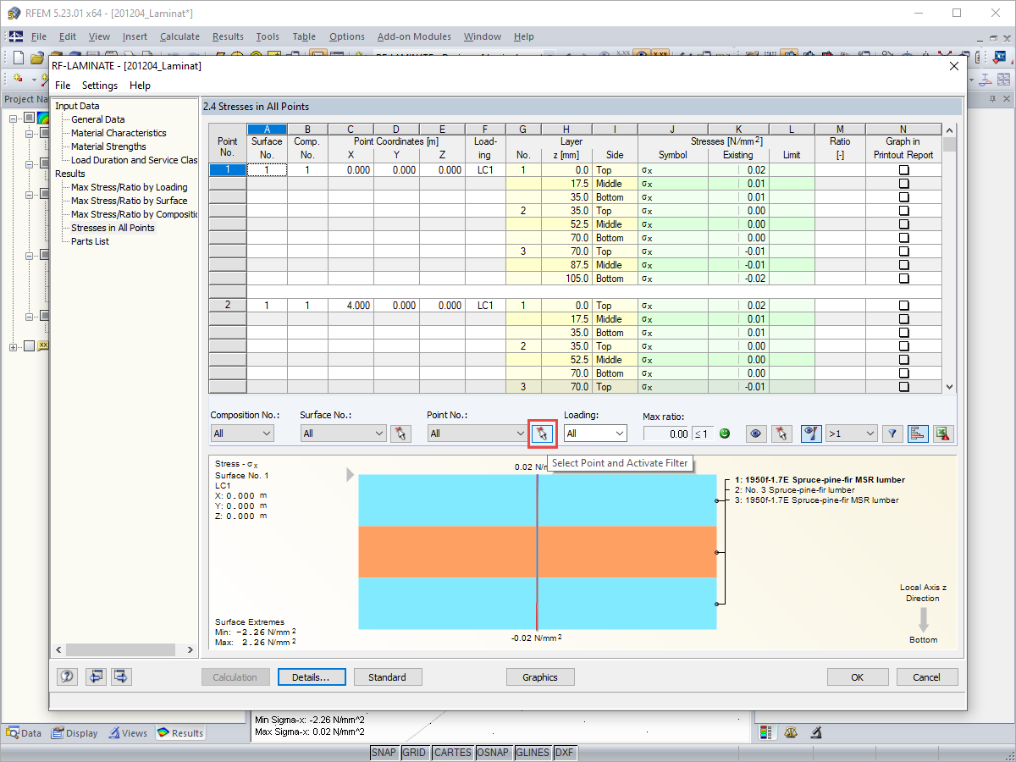Check Graph checkbox for point 1 z 87.5 row
Image resolution: width=1016 pixels, height=762 pixels.
pos(903,265)
